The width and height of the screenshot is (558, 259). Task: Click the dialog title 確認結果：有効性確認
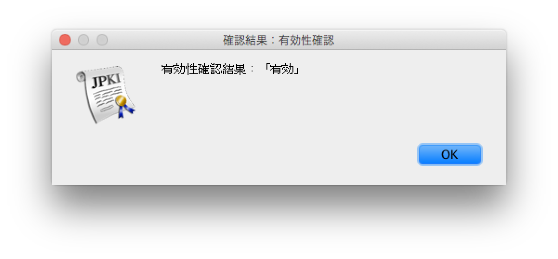279,41
